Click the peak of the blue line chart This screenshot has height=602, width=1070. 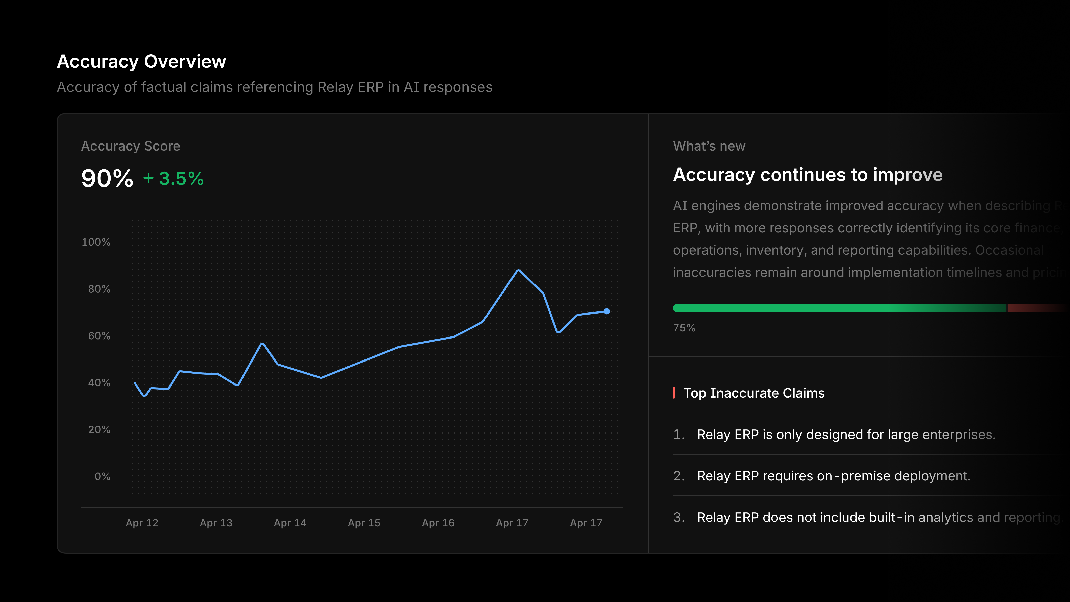518,271
